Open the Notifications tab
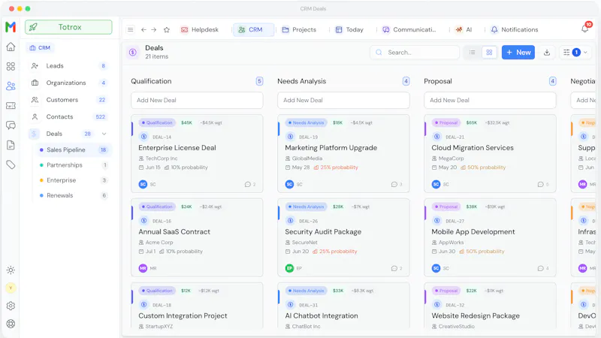601x338 pixels. 514,29
